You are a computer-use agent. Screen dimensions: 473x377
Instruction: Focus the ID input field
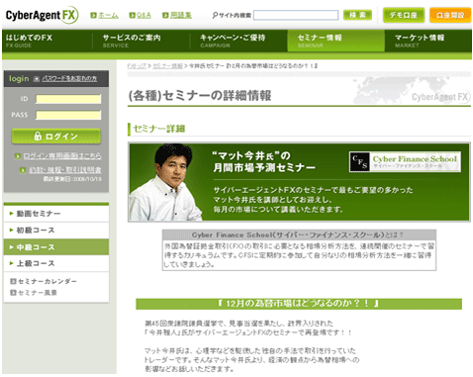(x=68, y=99)
